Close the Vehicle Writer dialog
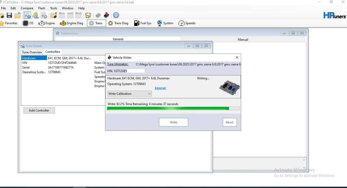This screenshot has height=188, width=347. 237,57
